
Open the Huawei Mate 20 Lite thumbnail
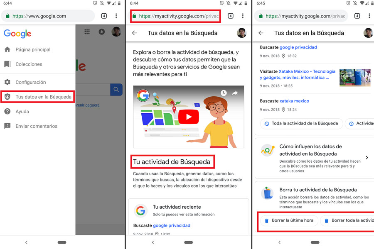pyautogui.click(x=355, y=78)
